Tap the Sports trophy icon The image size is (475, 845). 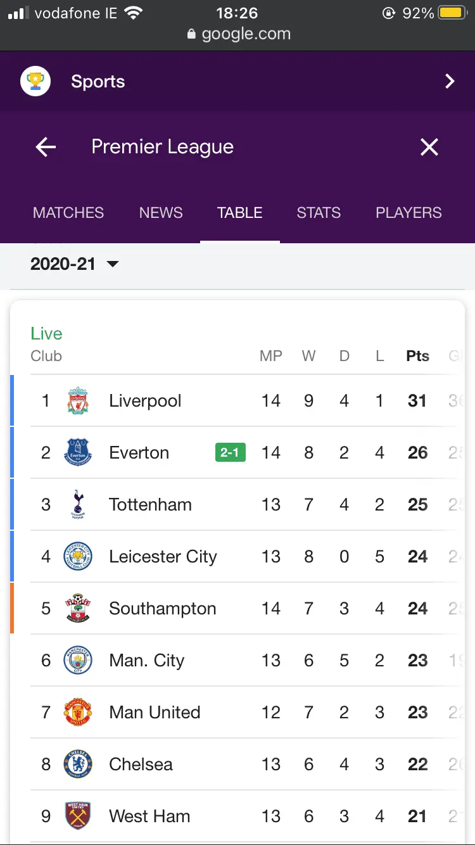coord(35,82)
